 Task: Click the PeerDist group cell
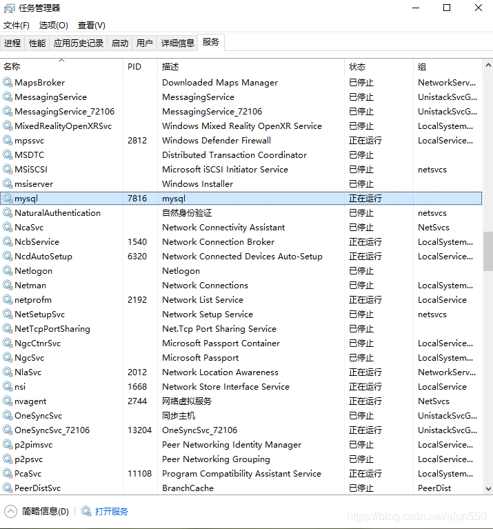coord(434,488)
